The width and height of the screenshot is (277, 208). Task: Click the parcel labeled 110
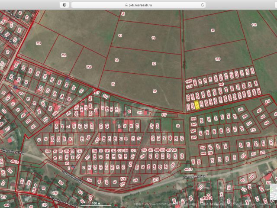click(x=217, y=58)
